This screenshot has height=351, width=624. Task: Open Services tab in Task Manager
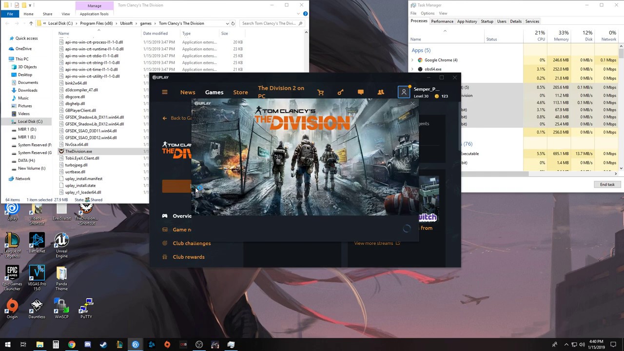point(532,21)
